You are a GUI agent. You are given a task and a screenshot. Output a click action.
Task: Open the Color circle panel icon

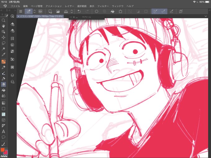pyautogui.click(x=12, y=45)
